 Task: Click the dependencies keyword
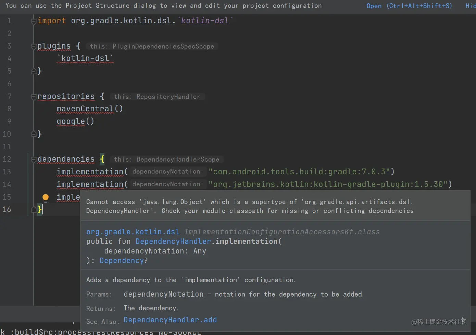coord(66,159)
